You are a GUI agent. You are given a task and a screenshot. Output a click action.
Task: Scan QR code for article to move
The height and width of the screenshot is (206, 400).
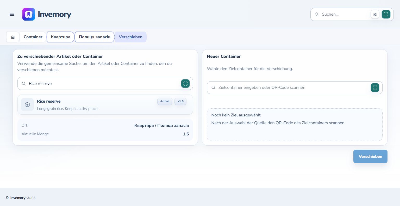point(185,84)
